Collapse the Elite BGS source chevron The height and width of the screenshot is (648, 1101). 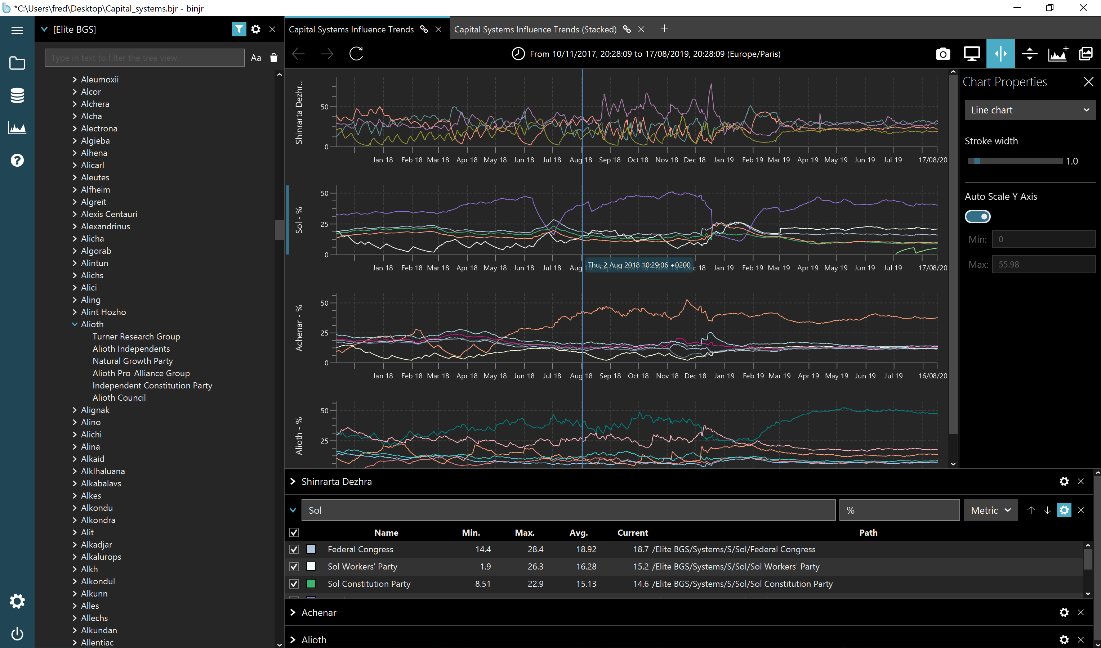click(x=44, y=29)
